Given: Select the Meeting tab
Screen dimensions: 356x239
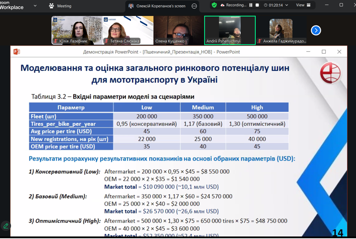Looking at the screenshot, I should (x=64, y=6).
